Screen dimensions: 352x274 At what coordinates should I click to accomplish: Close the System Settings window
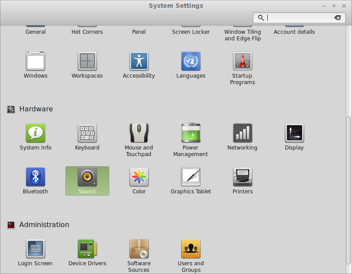click(344, 6)
